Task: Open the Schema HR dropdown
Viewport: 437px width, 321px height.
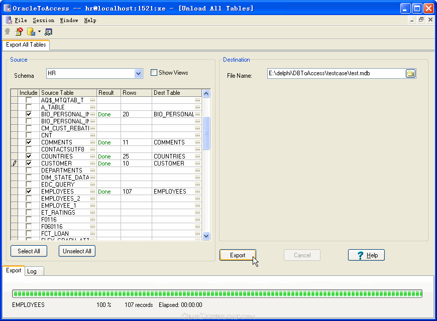Action: tap(138, 74)
